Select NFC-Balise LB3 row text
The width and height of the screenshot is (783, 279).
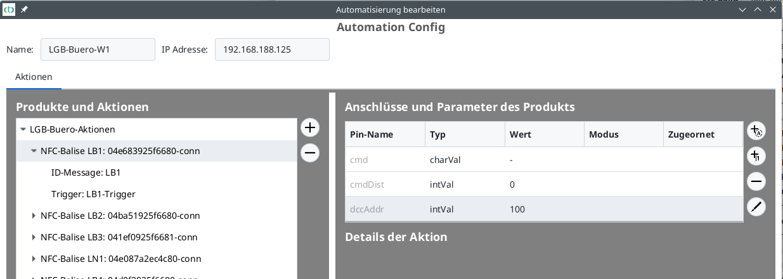pos(119,237)
